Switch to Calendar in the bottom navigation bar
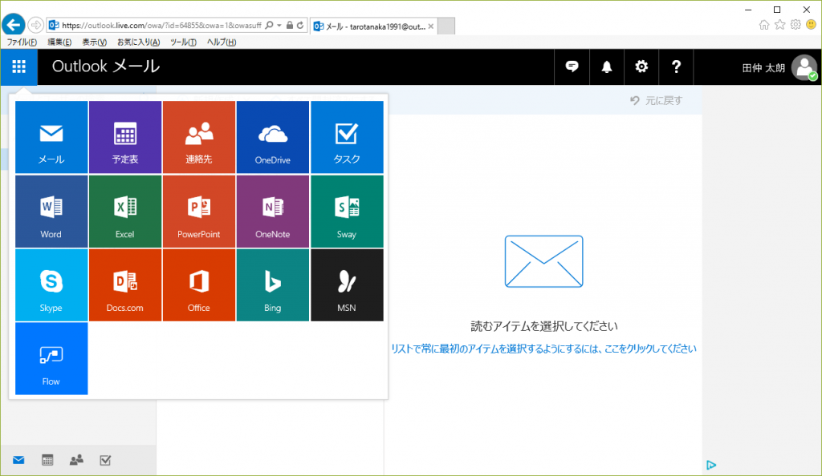The width and height of the screenshot is (822, 476). click(x=47, y=460)
